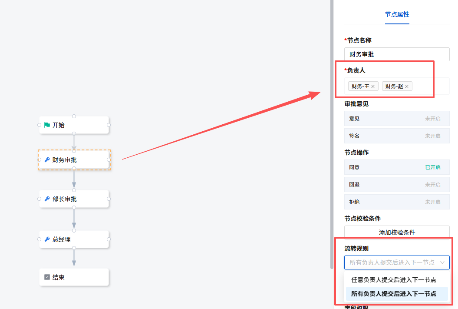Screen dimensions: 458x309
Task: Switch to the 节点属性 tab
Action: pos(397,14)
